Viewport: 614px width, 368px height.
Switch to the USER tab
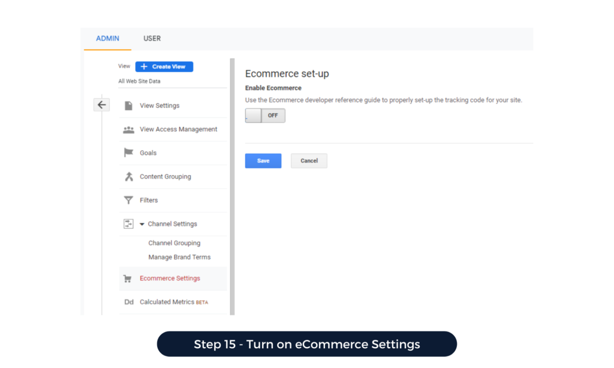[152, 38]
